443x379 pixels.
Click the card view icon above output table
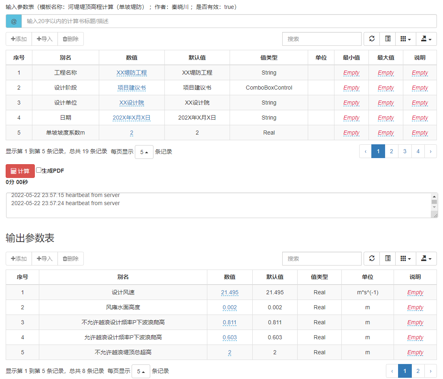point(388,258)
